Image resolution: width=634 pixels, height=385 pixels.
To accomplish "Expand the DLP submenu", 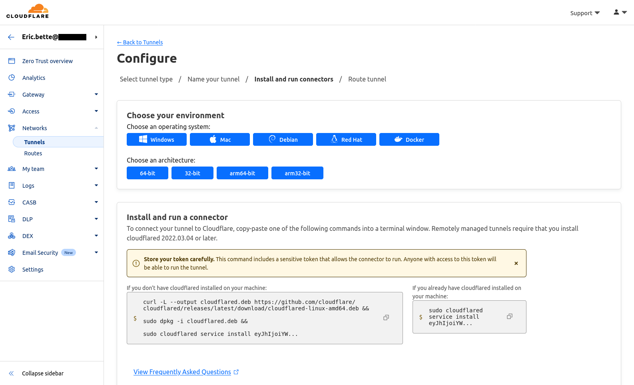I will (x=96, y=219).
